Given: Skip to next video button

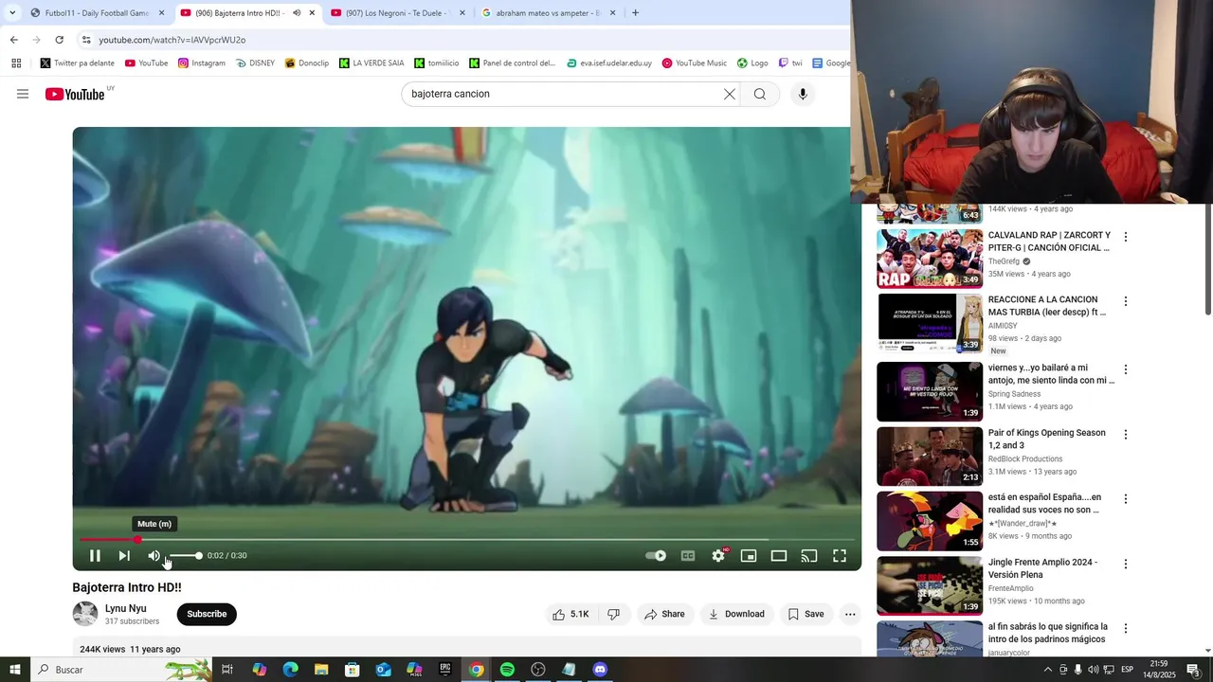Looking at the screenshot, I should [x=124, y=556].
